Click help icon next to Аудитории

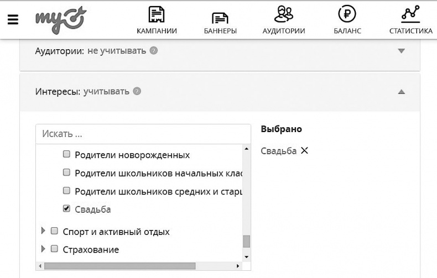(154, 51)
